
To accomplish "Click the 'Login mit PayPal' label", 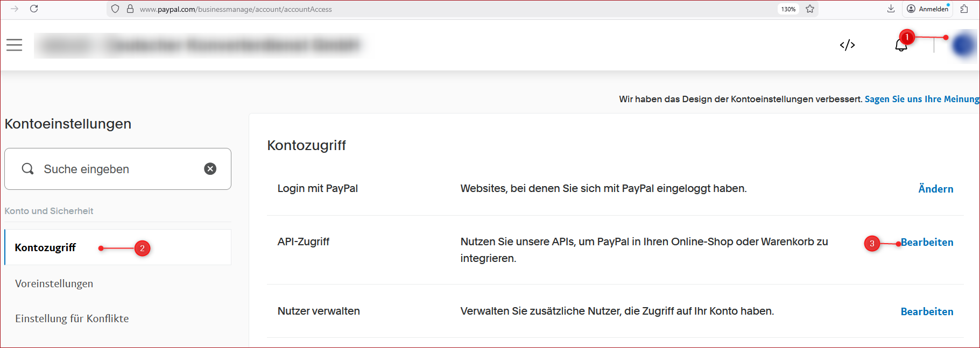I will (x=318, y=188).
